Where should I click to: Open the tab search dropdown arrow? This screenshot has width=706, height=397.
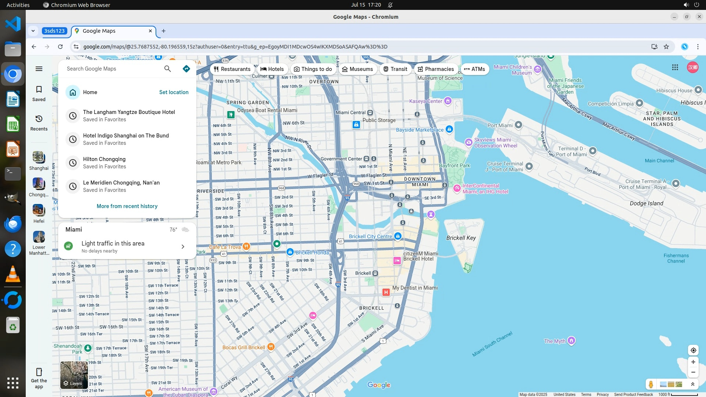[33, 31]
